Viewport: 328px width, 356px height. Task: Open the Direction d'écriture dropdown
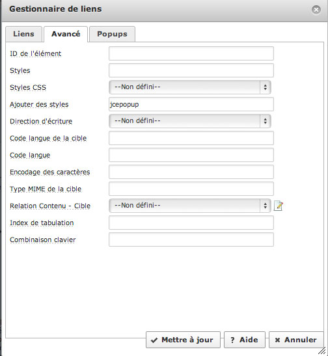click(190, 121)
